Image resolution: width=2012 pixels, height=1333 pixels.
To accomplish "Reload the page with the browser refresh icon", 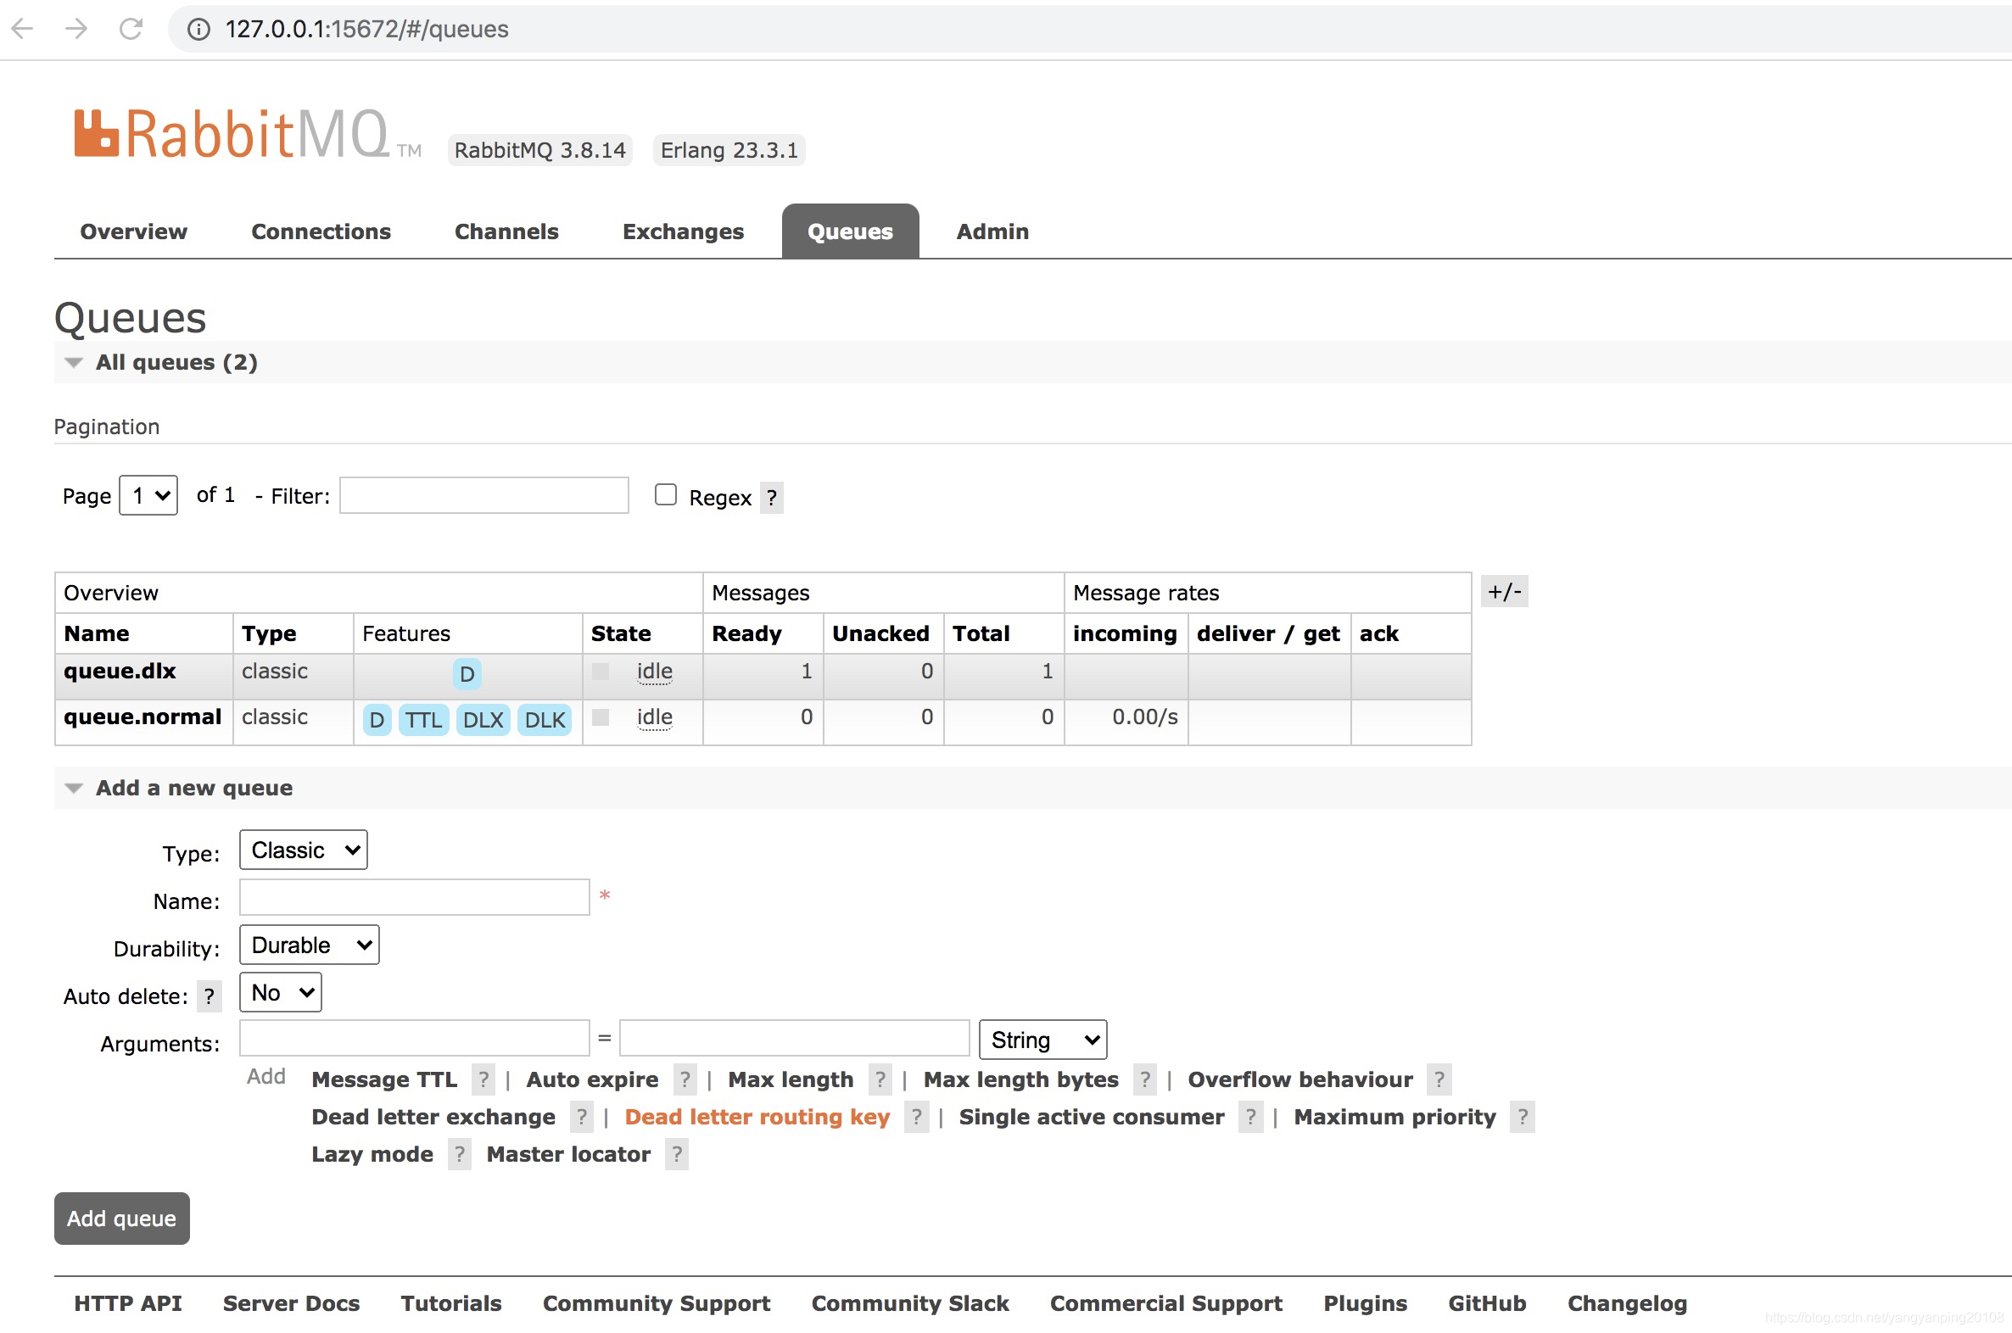I will (x=131, y=29).
